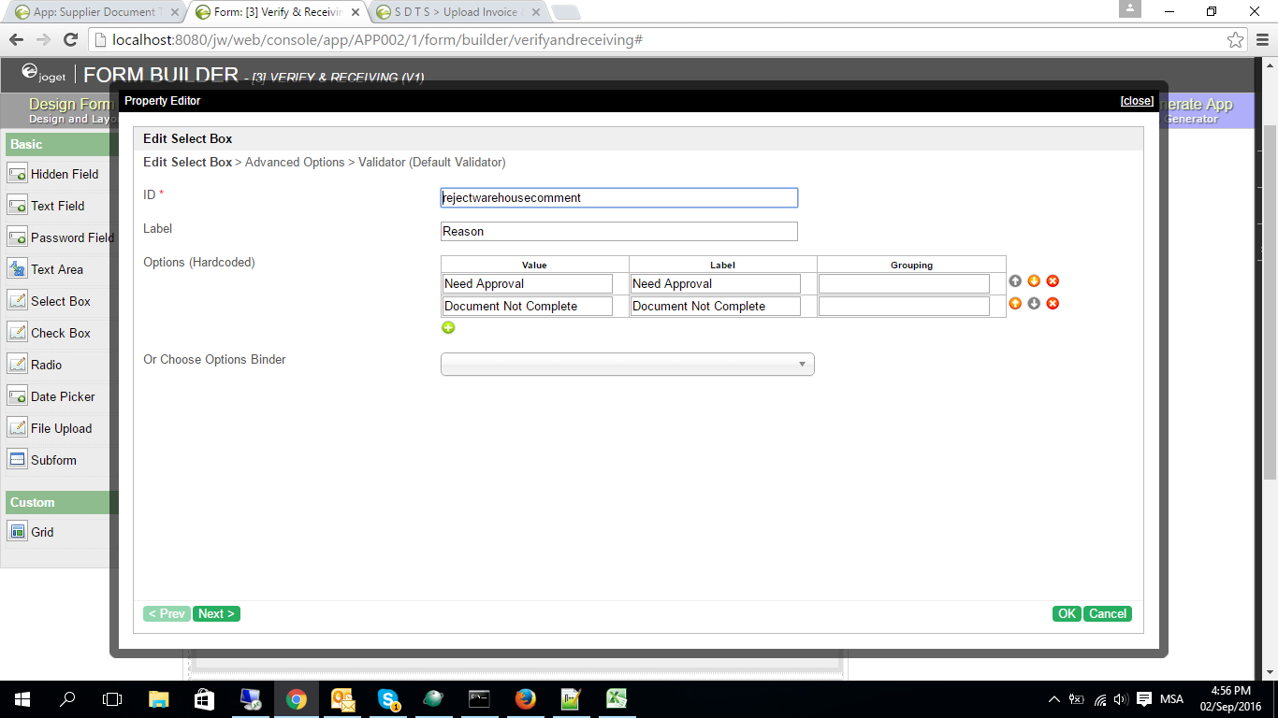This screenshot has width=1278, height=718.
Task: Open the Options Binder dropdown
Action: pos(627,365)
